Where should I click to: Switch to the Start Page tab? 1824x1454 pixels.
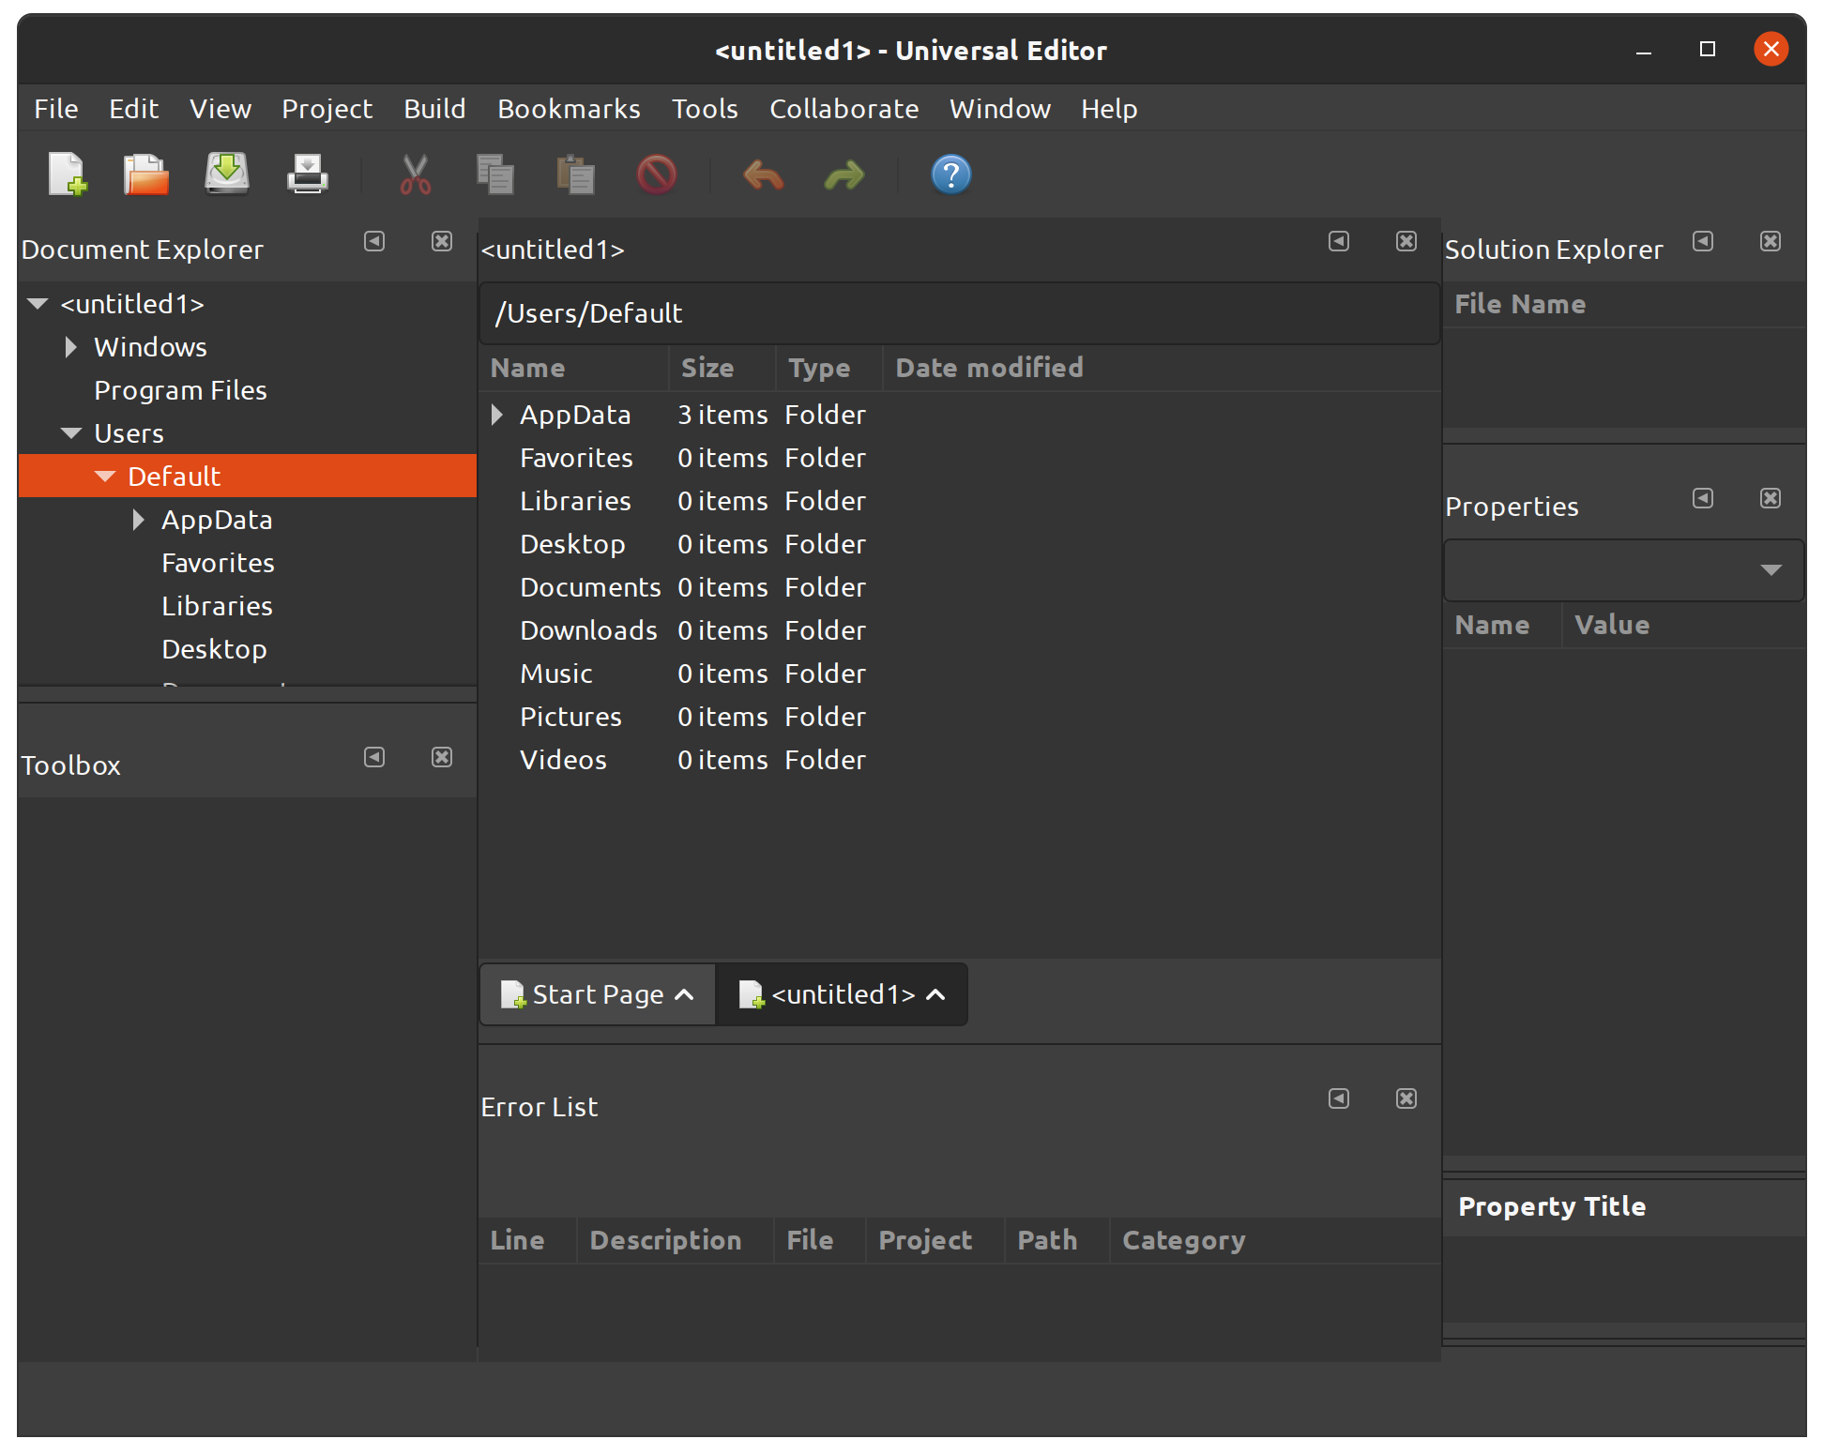597,994
